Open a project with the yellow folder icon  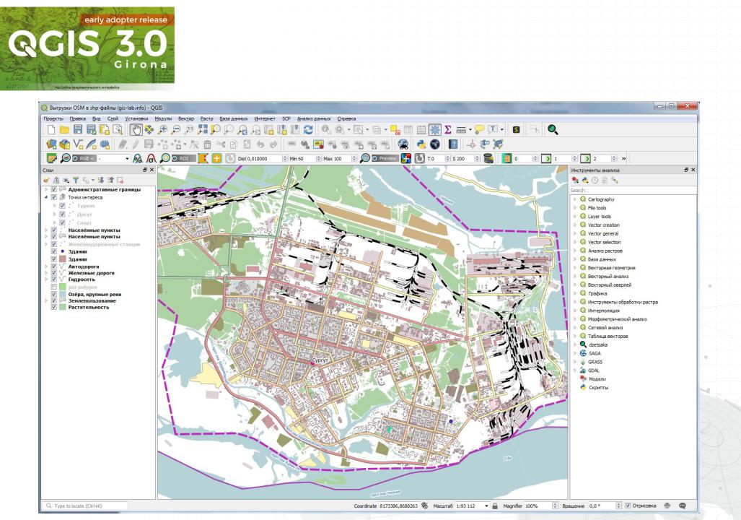click(64, 130)
